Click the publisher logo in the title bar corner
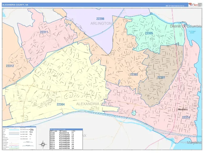 (x=193, y=4)
